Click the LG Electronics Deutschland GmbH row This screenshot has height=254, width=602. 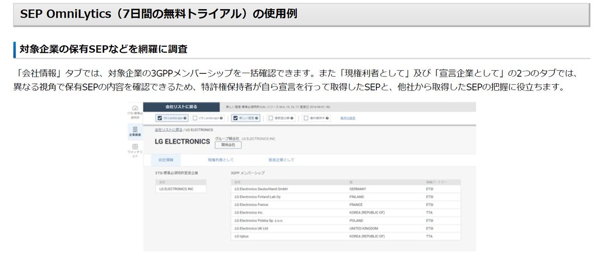(345, 189)
